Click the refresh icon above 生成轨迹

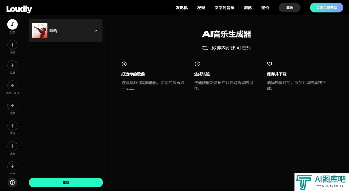coord(197,64)
